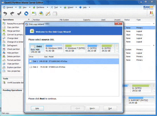Viewport: 157px width, 116px height.
Task: Apply pending changes with the checkmark icon
Action: pos(19,13)
